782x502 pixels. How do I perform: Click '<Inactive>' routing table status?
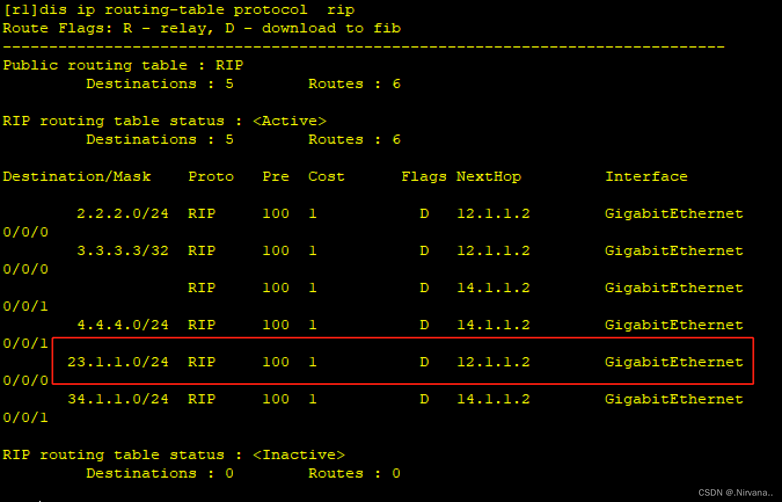click(299, 455)
